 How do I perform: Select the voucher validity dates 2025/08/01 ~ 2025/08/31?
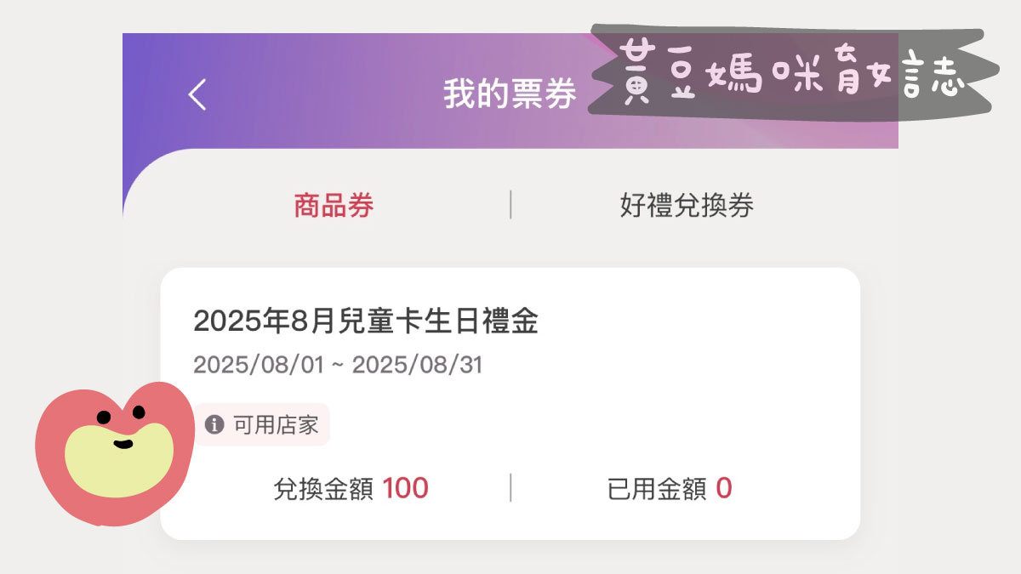coord(338,365)
